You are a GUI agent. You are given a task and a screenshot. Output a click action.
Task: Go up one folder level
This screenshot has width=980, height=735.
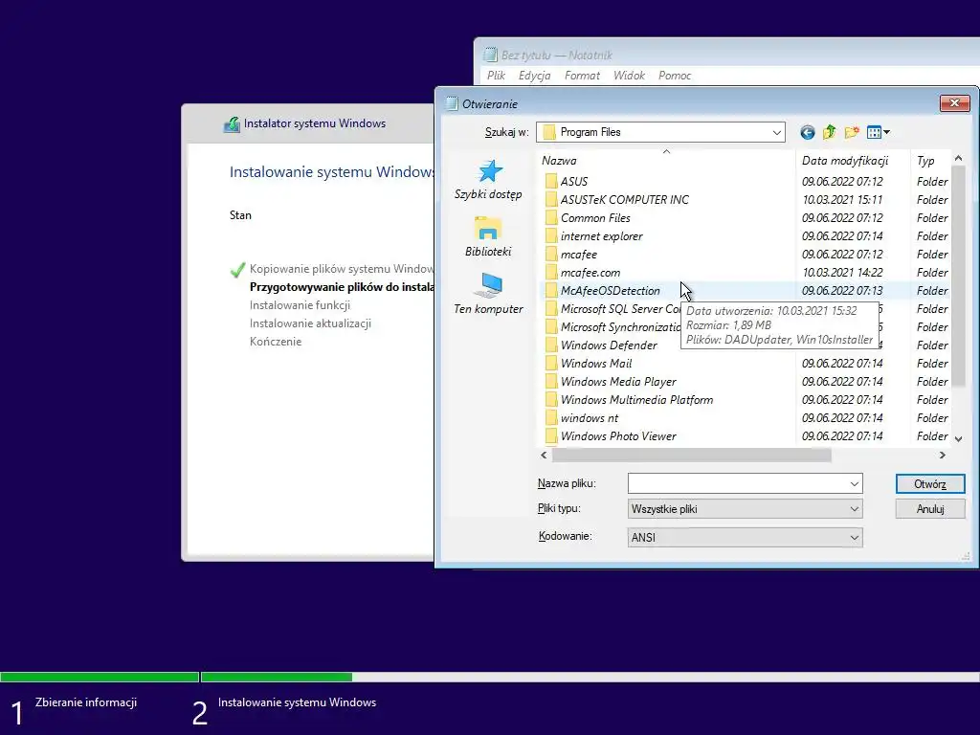[830, 132]
